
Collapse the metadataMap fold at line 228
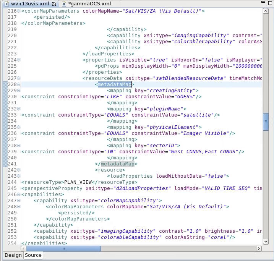point(18,84)
